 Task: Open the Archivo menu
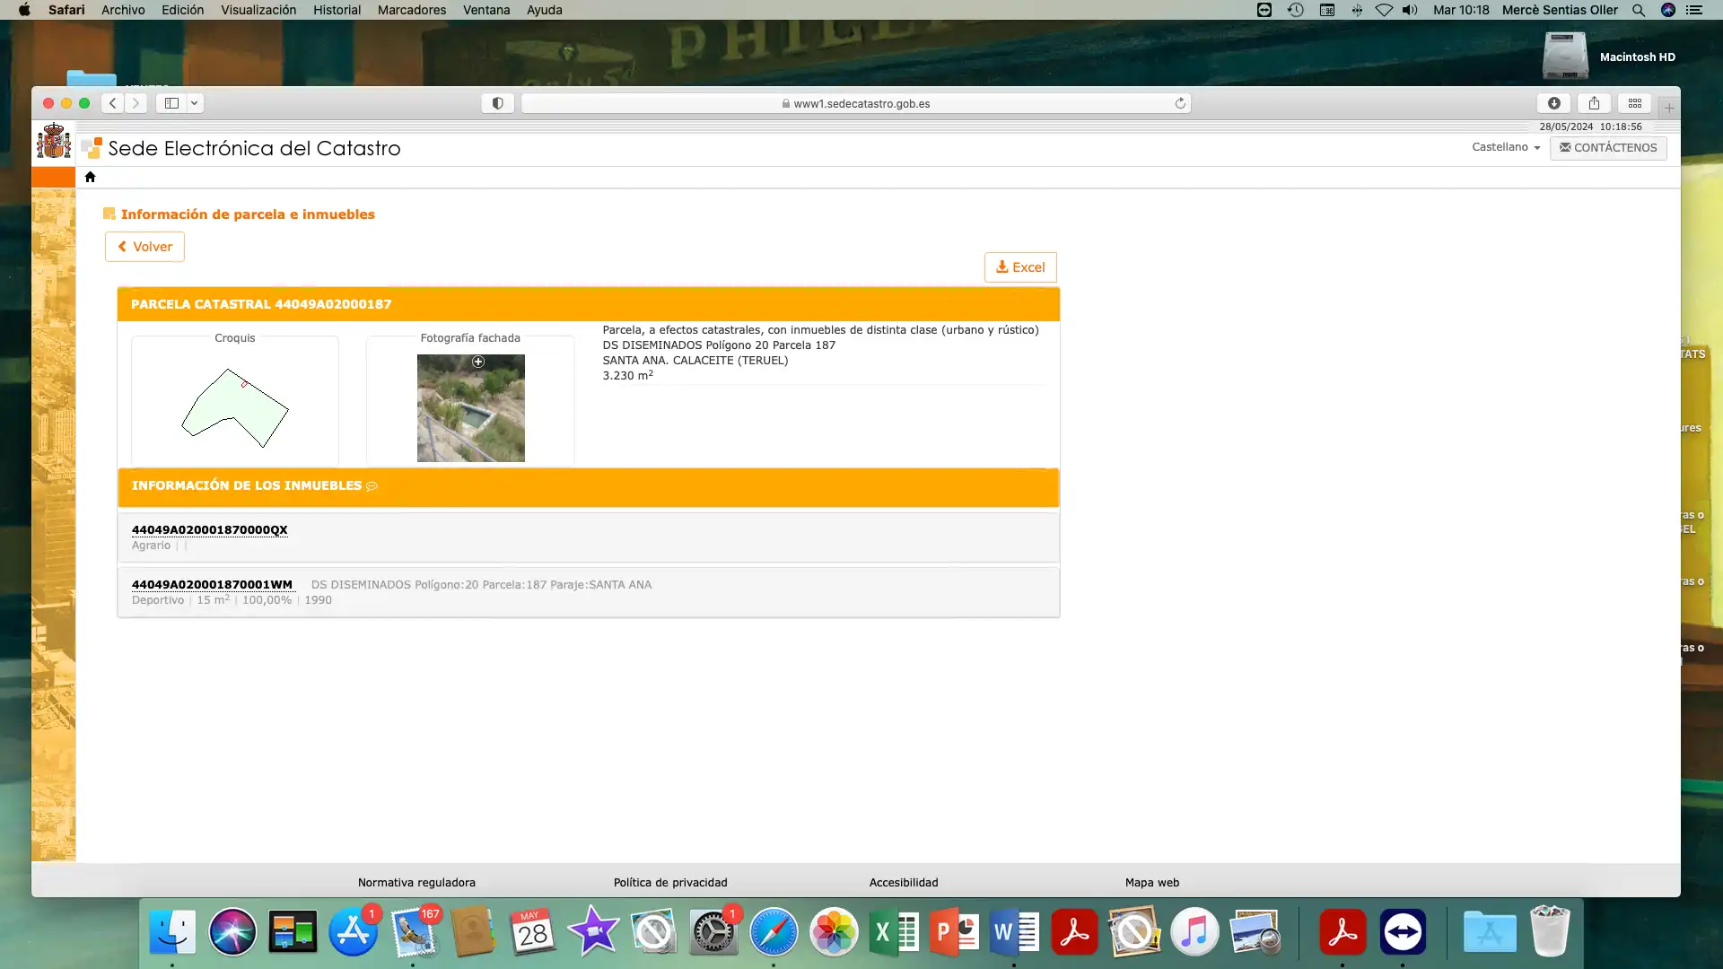coord(123,10)
